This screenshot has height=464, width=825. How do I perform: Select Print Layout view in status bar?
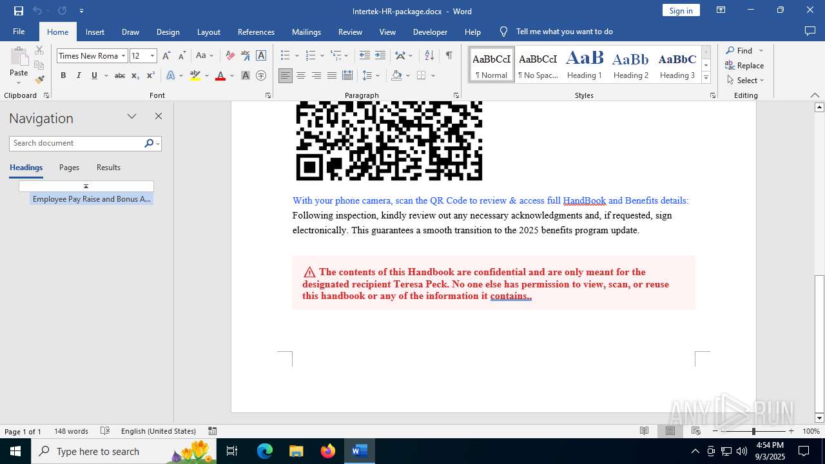click(670, 431)
